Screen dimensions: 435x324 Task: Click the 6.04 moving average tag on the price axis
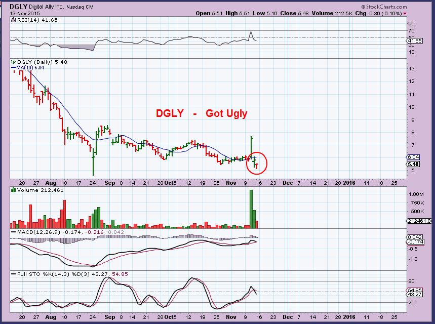pos(413,157)
